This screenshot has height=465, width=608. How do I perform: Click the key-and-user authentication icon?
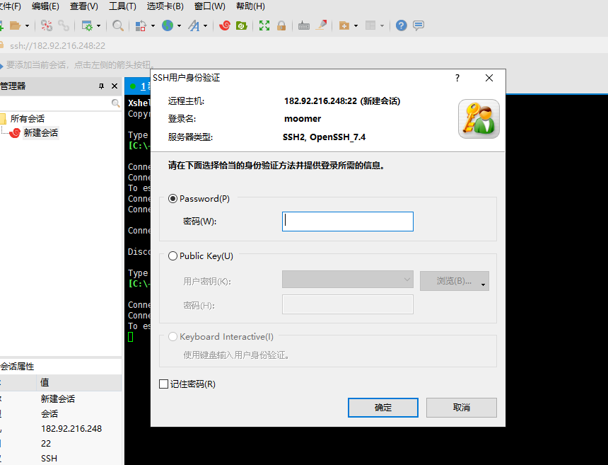479,119
